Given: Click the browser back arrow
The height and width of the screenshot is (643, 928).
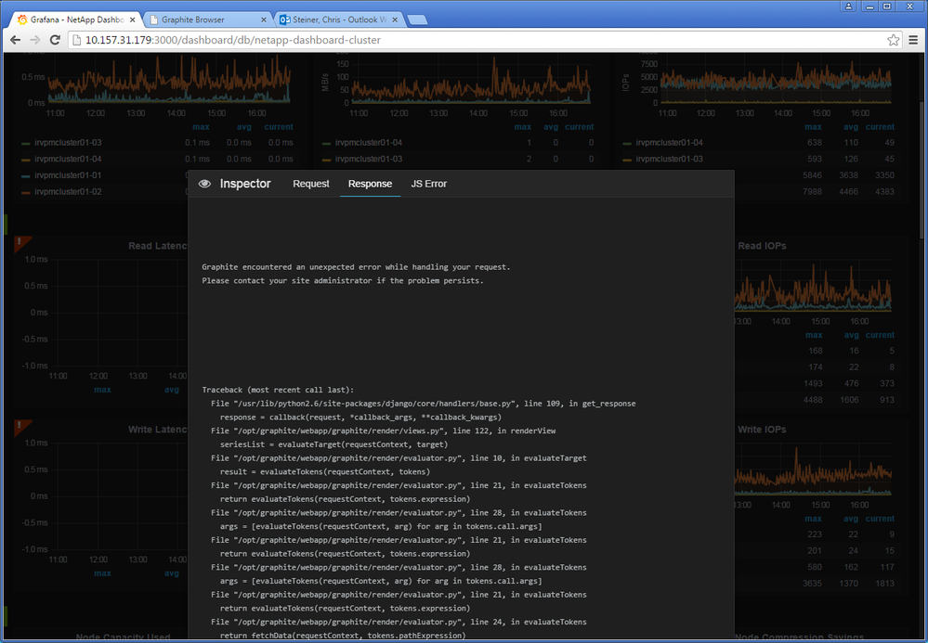Looking at the screenshot, I should tap(16, 40).
